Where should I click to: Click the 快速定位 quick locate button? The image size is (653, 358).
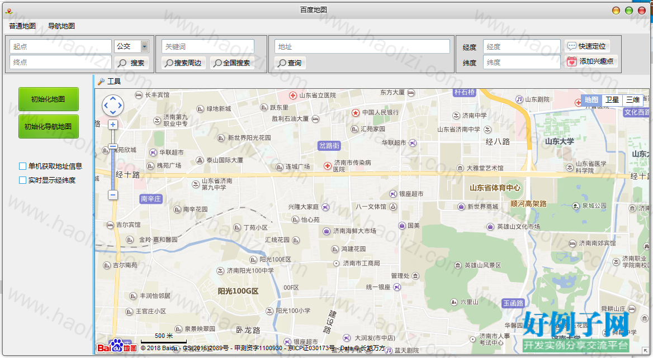(x=587, y=46)
